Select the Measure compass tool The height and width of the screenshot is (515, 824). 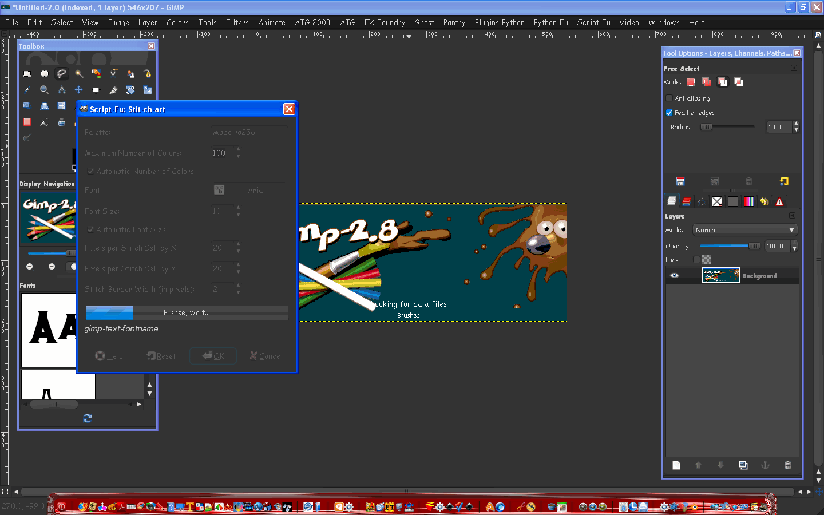pos(62,90)
